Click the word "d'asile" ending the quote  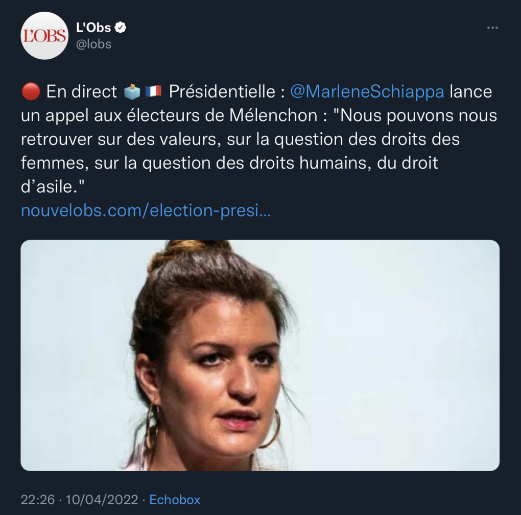click(x=48, y=186)
